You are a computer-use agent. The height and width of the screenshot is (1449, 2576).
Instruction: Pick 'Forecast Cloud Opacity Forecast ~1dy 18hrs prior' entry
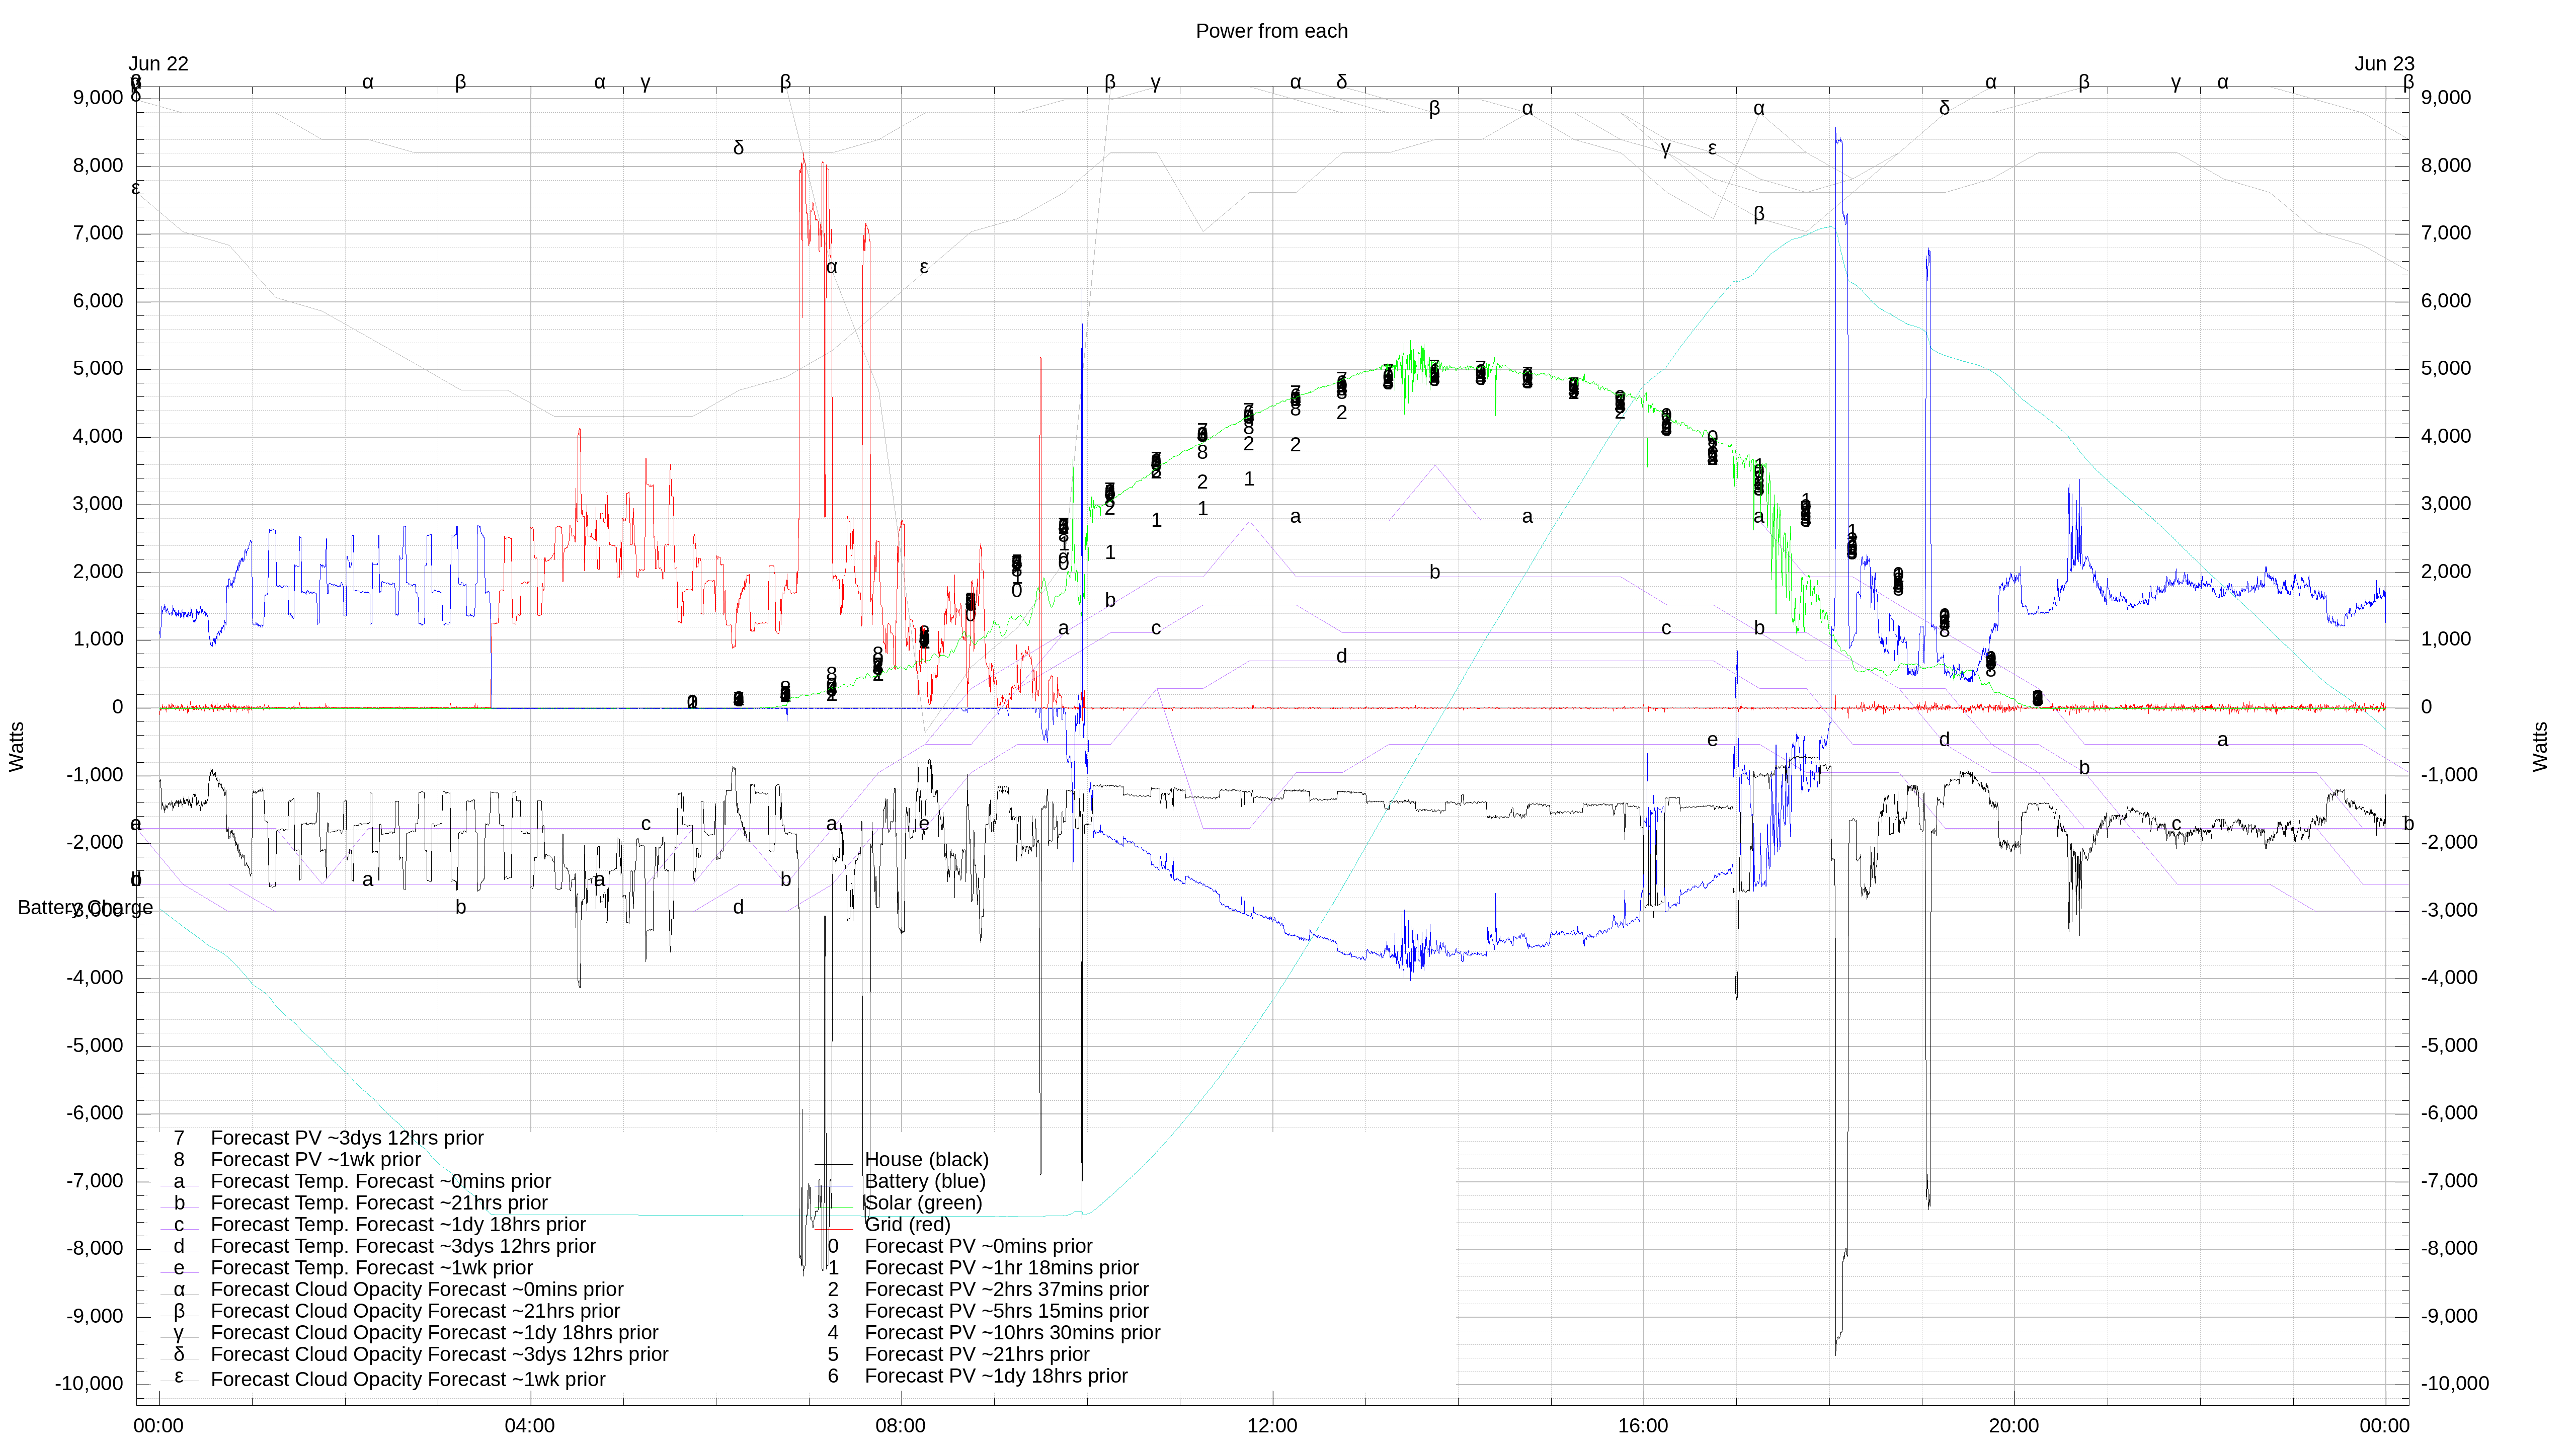[x=434, y=1333]
